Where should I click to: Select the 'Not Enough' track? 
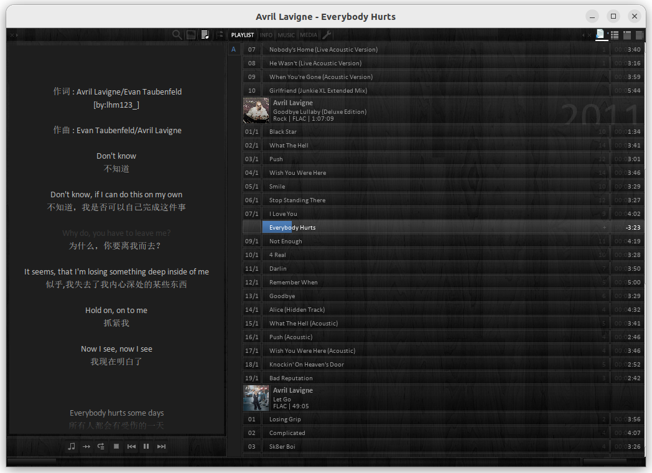[443, 241]
